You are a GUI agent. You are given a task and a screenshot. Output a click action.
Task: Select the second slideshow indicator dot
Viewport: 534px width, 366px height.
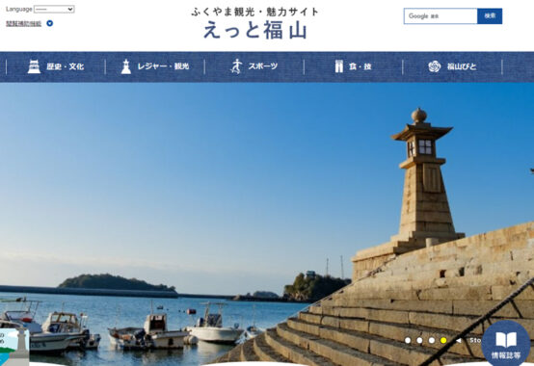(x=419, y=341)
